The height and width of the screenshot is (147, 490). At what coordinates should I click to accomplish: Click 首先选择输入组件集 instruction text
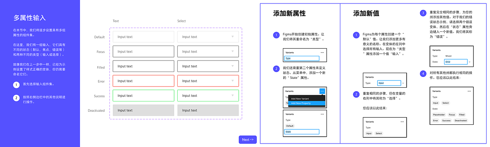(39, 84)
